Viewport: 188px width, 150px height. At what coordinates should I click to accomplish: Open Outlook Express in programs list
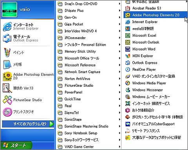point(141,63)
